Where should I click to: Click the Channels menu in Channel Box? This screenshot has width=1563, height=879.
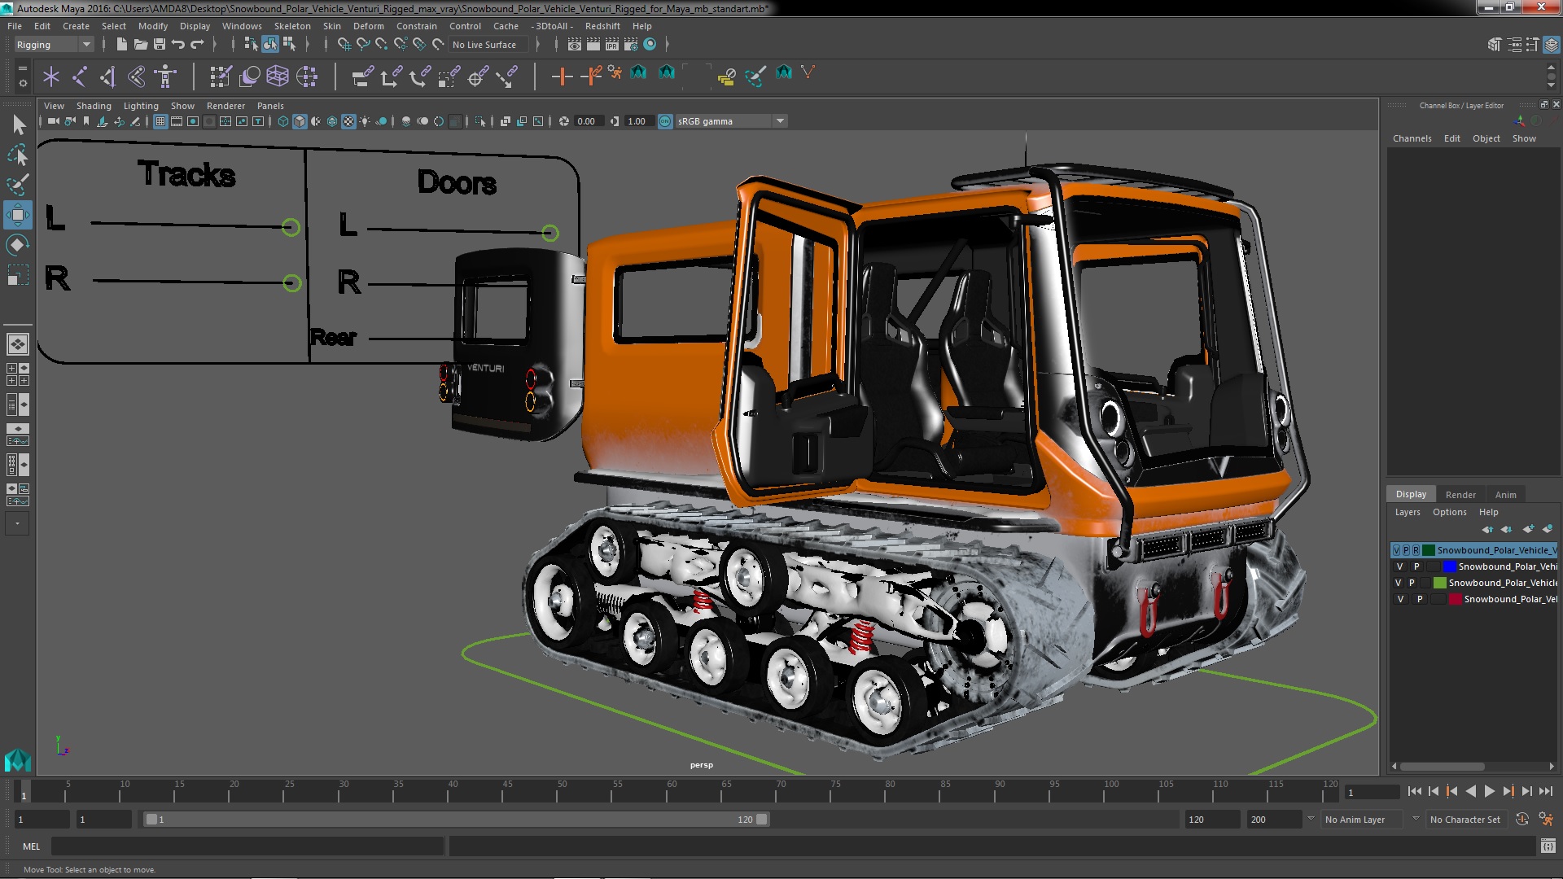(x=1412, y=138)
